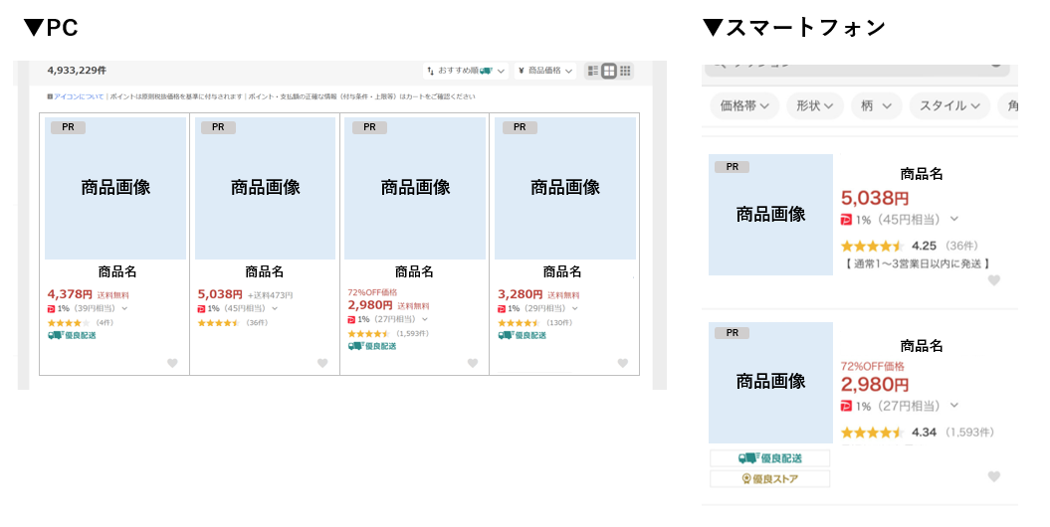The image size is (1050, 527).
Task: Select the small-tile grid view icon
Action: point(625,71)
